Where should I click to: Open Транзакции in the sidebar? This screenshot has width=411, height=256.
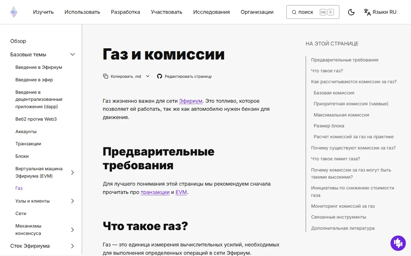pyautogui.click(x=28, y=144)
